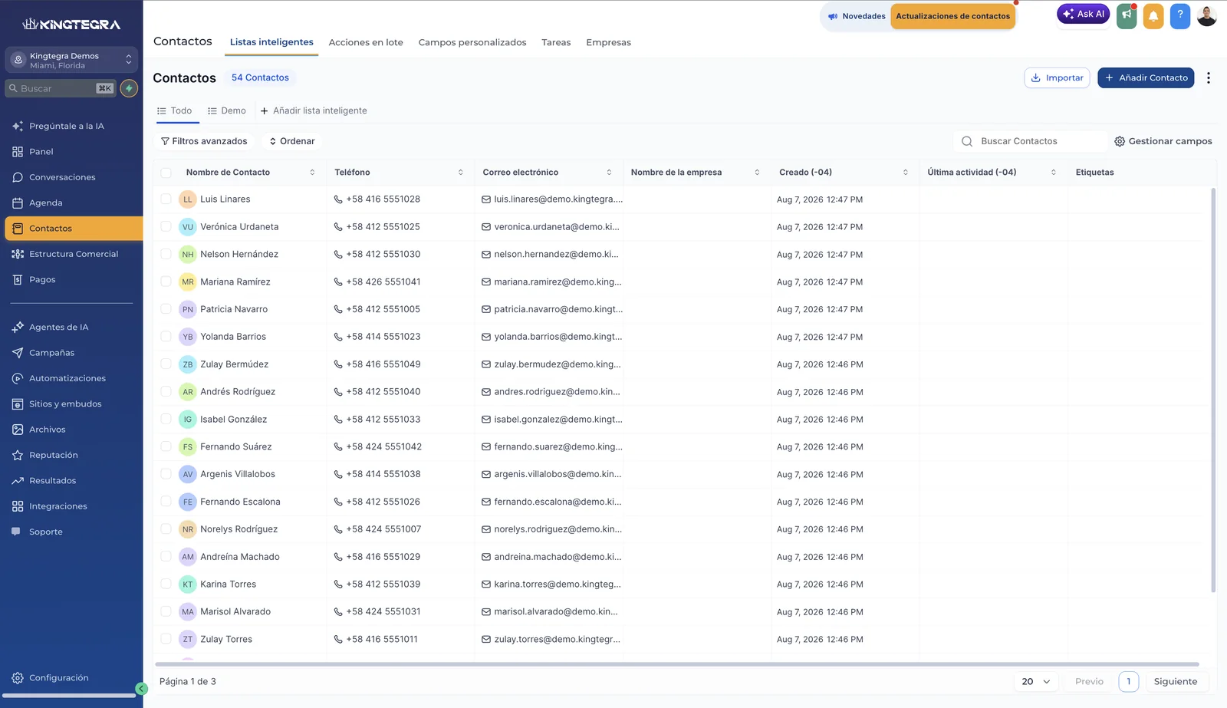
Task: Sort by Creado (-04) column arrows
Action: tap(905, 173)
